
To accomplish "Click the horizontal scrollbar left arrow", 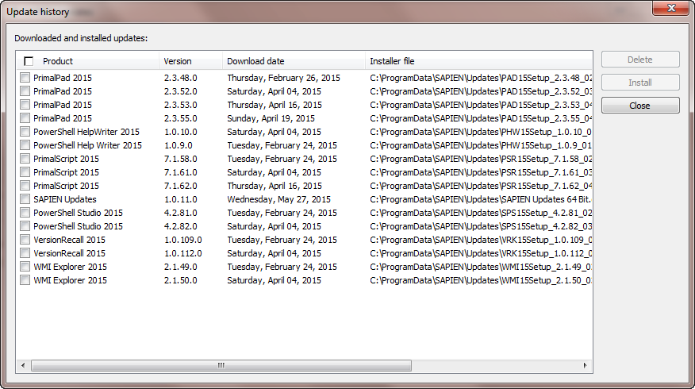I will [23, 365].
